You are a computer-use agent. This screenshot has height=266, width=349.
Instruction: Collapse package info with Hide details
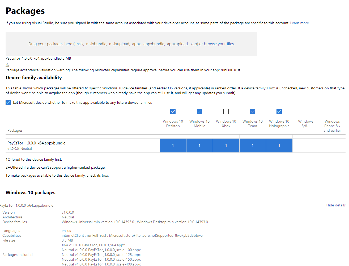[x=336, y=205]
